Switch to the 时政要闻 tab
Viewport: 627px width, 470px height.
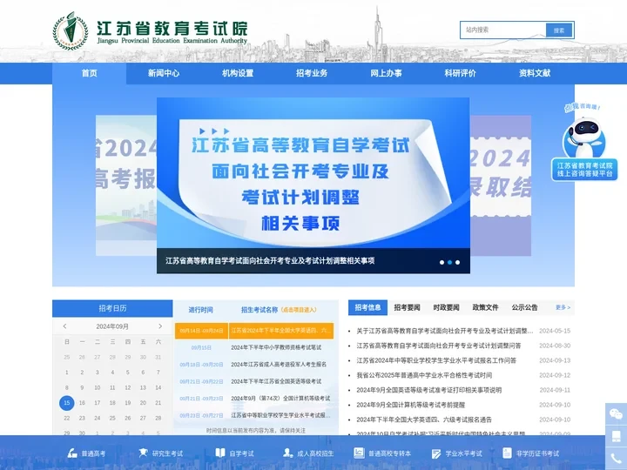446,307
